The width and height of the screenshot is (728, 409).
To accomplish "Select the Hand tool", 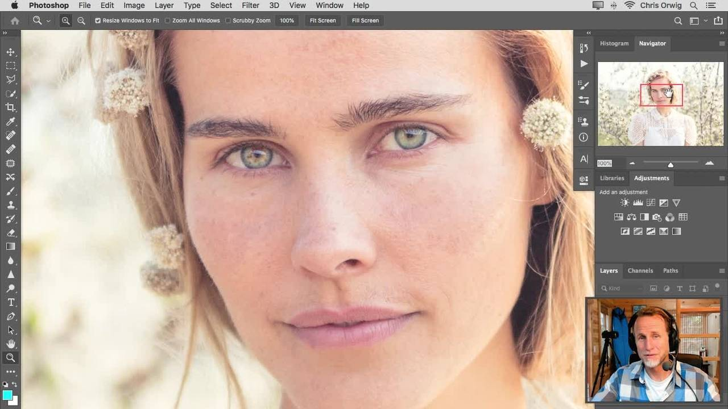I will (x=11, y=344).
